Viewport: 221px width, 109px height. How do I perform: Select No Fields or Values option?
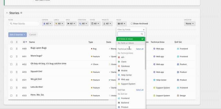[x=131, y=43]
